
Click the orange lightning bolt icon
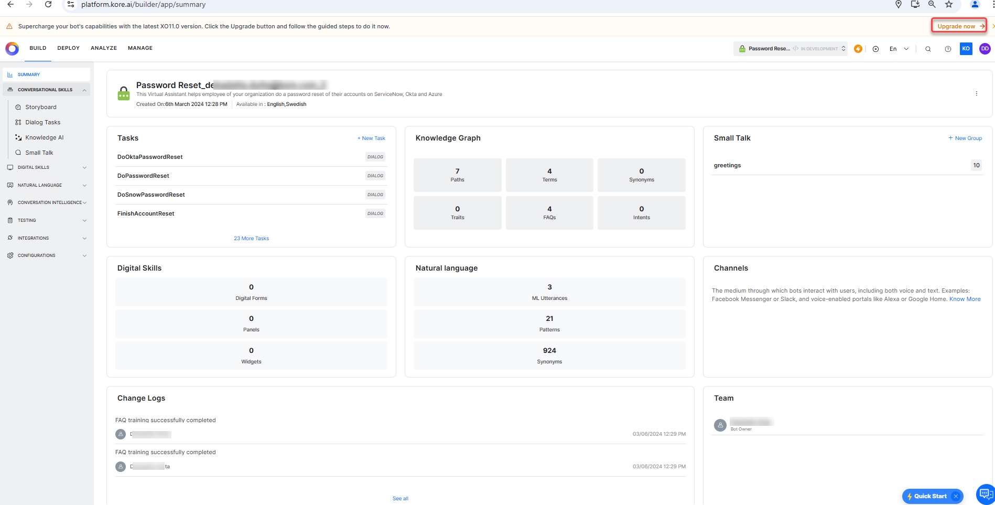[x=858, y=49]
